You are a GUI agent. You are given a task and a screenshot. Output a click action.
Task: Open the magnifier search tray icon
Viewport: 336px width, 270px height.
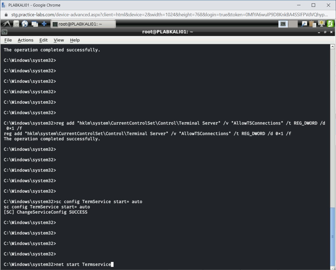[304, 24]
